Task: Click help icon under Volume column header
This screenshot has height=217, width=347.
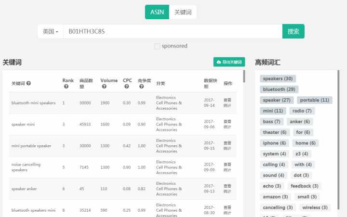Action: click(104, 87)
